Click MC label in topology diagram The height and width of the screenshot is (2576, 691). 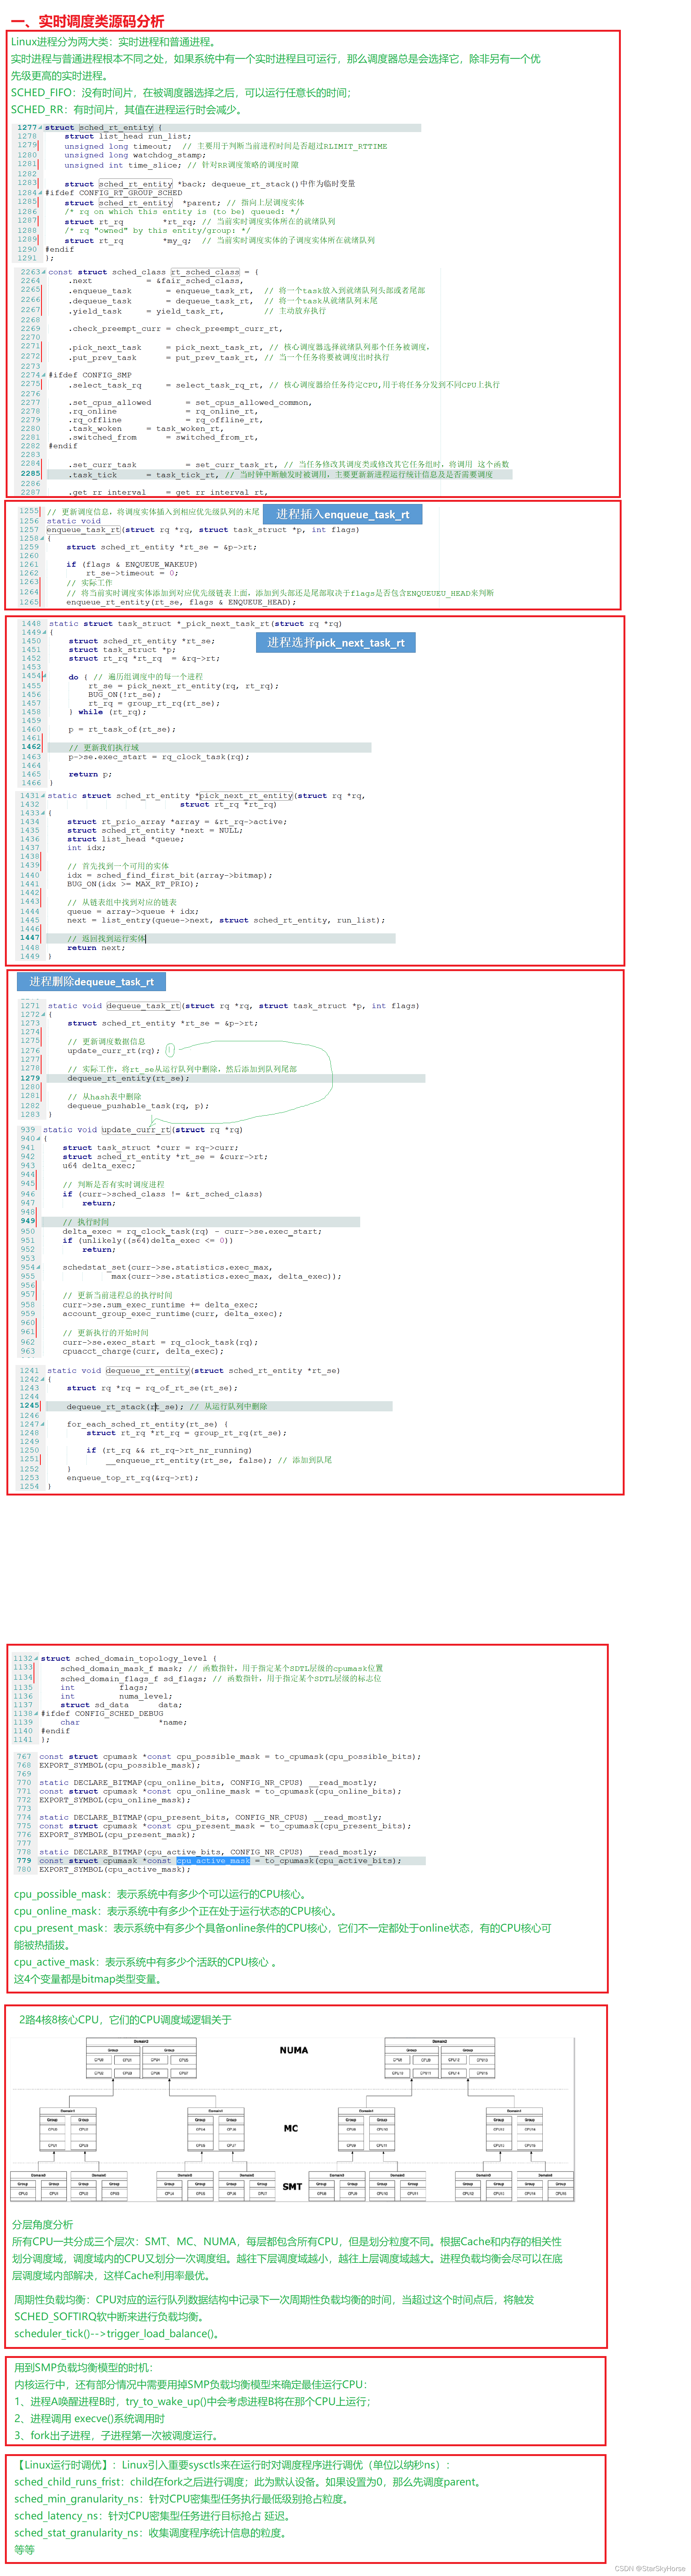click(291, 2128)
